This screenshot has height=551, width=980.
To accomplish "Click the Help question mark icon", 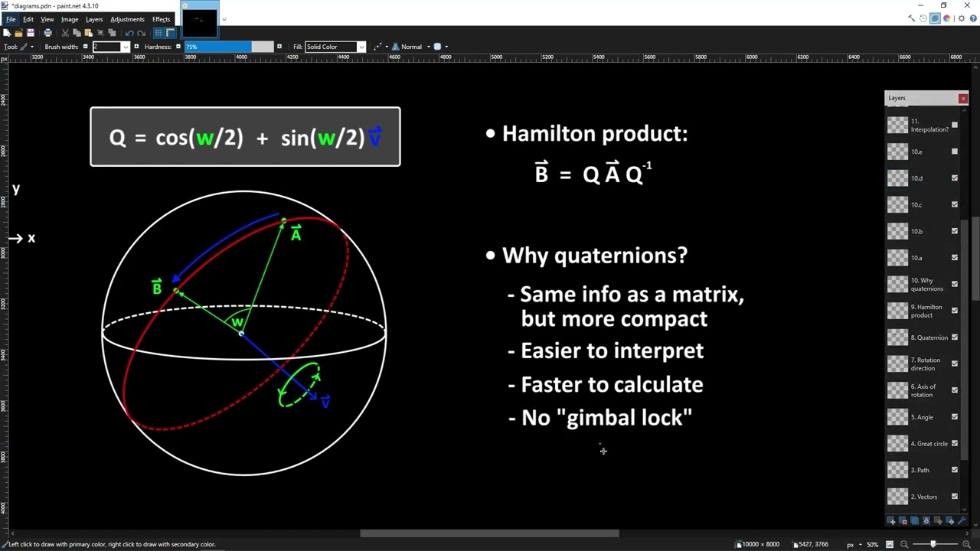I will [973, 18].
